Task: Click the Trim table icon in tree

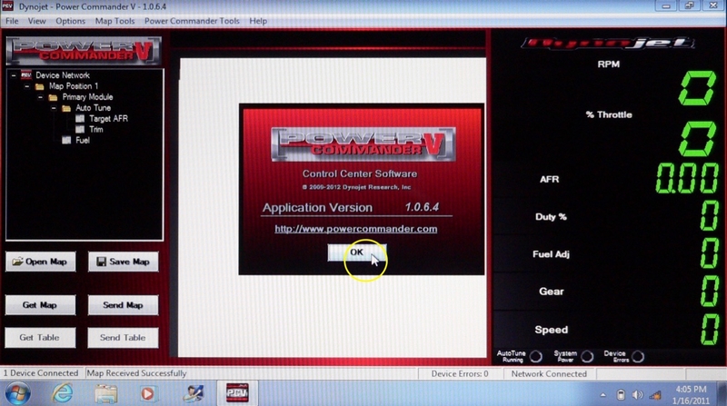Action: 80,130
